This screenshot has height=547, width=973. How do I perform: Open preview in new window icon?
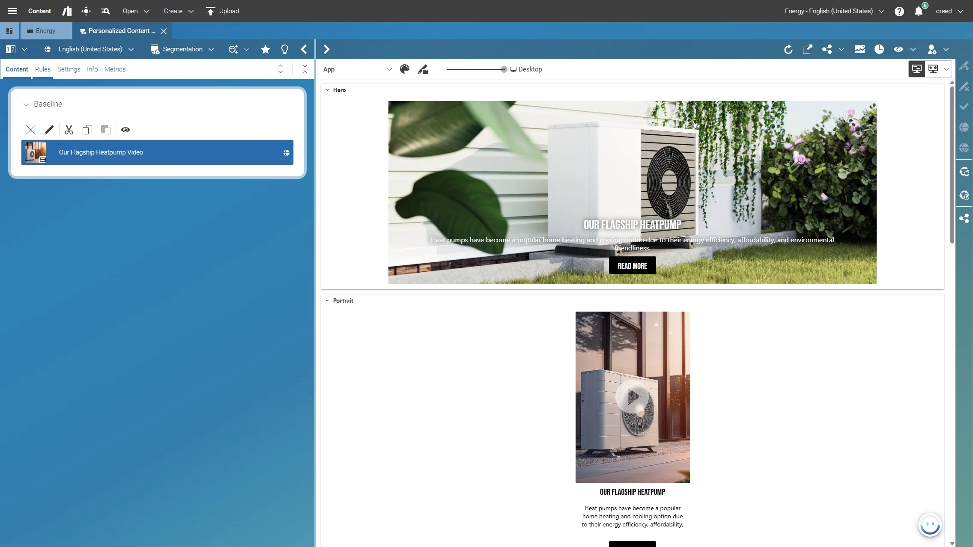807,49
